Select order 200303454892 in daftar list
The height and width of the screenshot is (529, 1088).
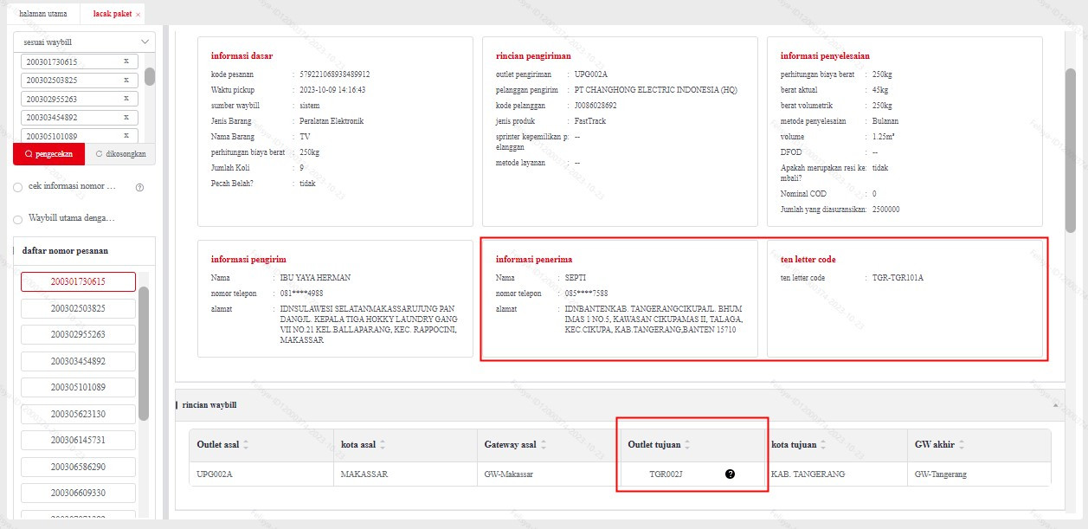pyautogui.click(x=79, y=360)
